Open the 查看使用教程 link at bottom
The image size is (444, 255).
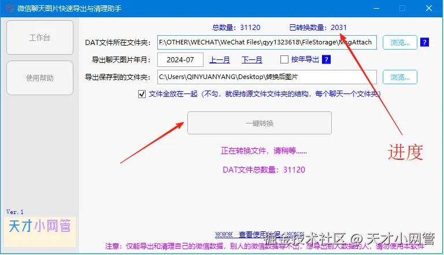coord(260,234)
